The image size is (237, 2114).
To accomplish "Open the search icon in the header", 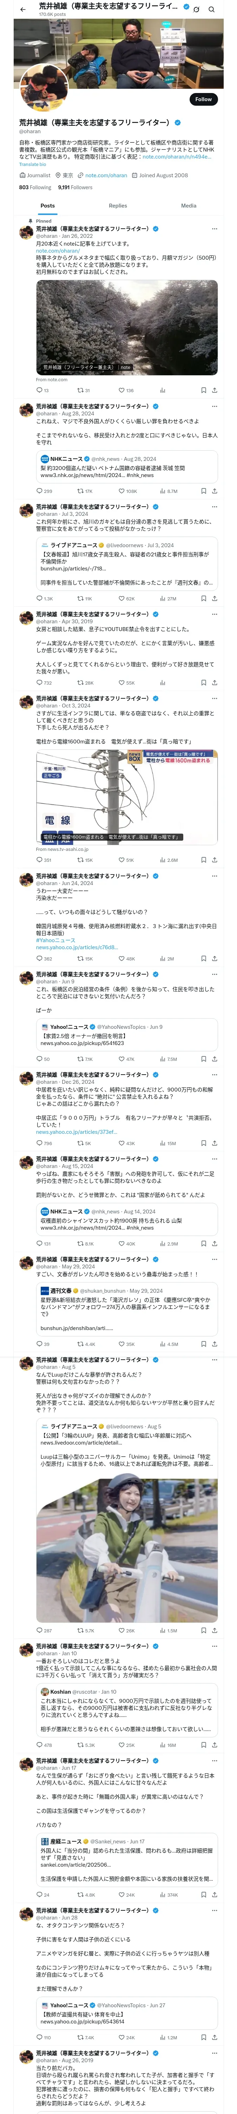I will (x=212, y=10).
